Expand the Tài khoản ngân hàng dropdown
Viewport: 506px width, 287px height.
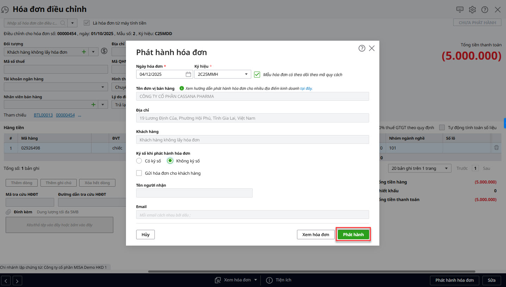click(x=103, y=87)
